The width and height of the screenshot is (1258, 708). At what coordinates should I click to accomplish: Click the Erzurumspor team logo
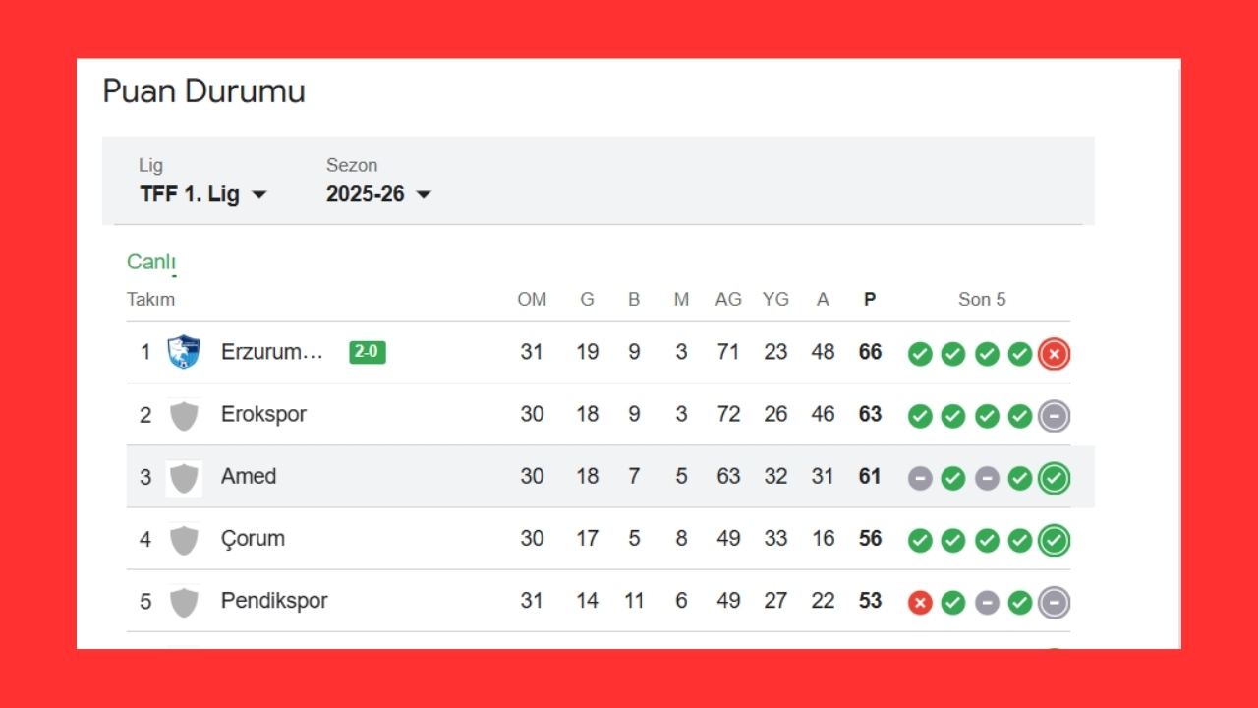pos(184,352)
